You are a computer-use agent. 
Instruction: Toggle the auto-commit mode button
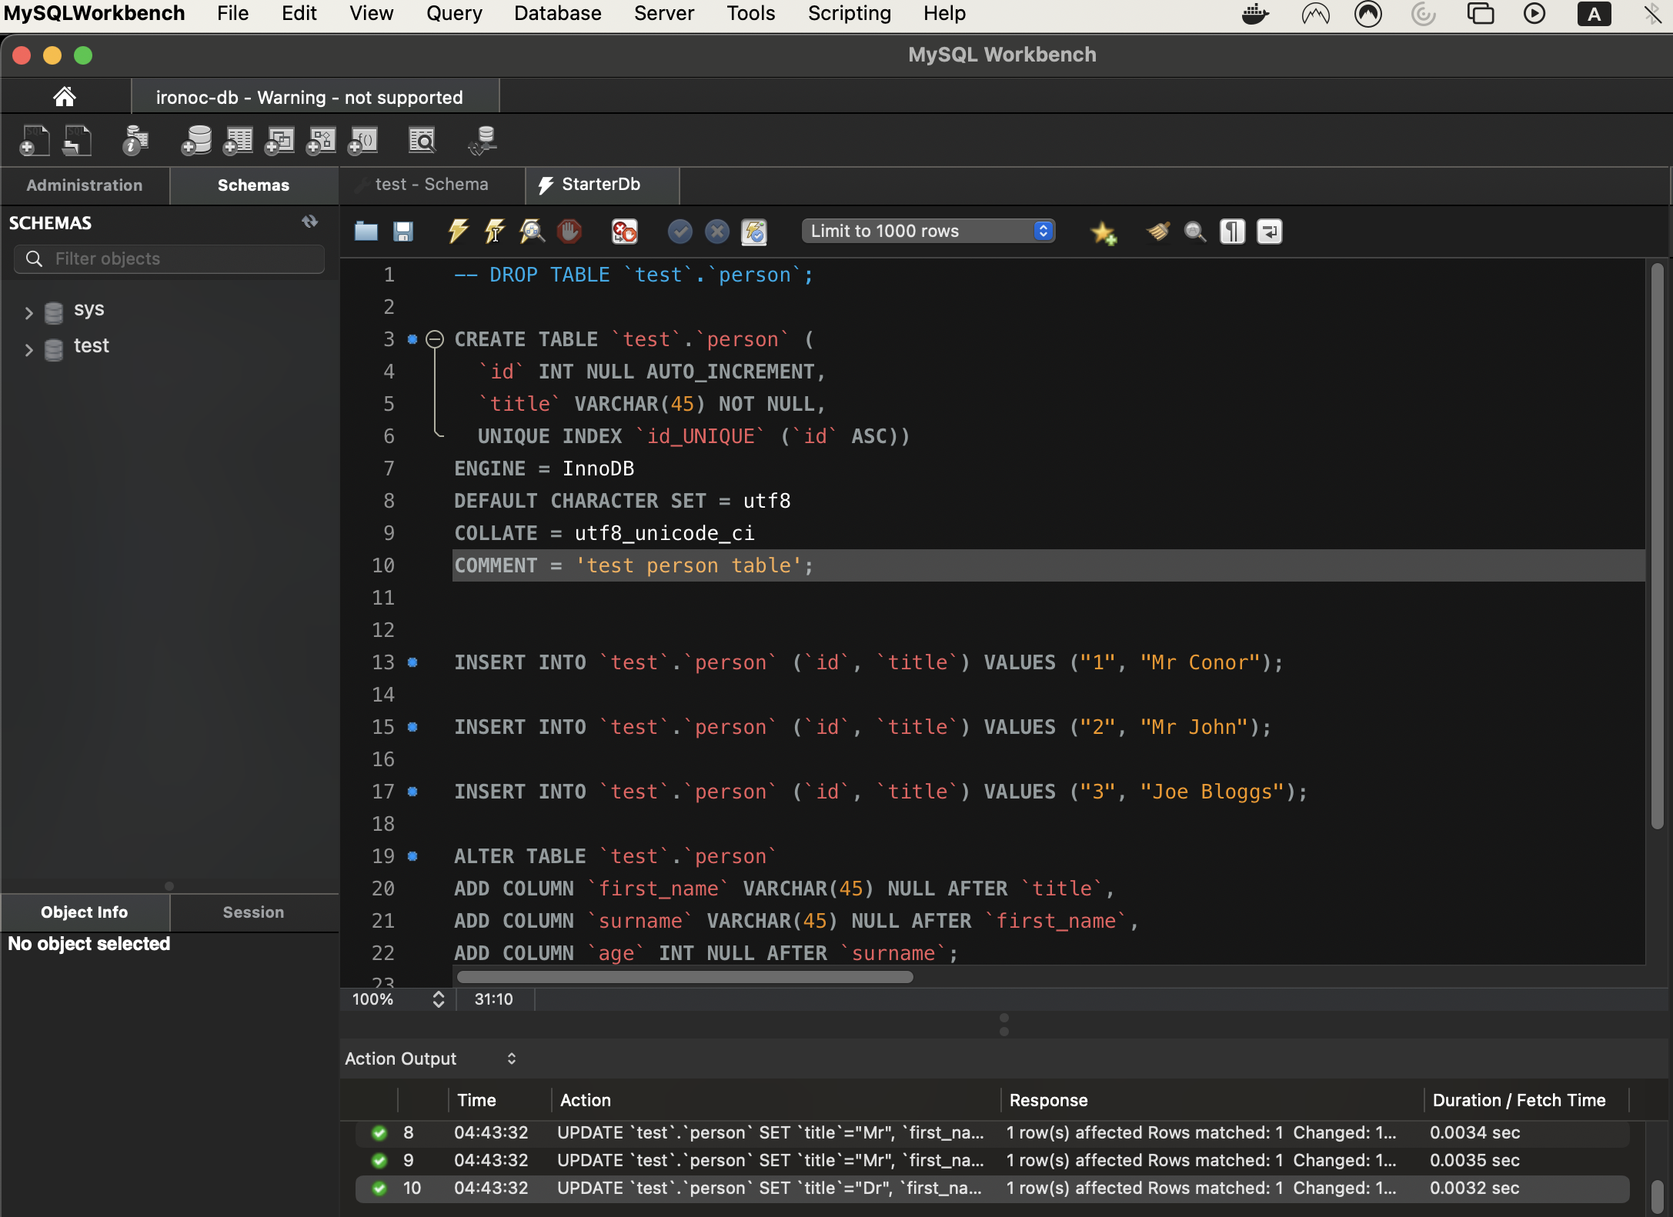(754, 231)
